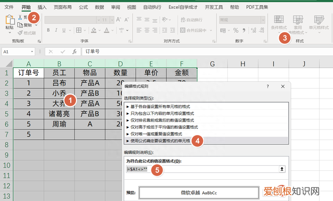Expand paste options arrow under 粘贴

tap(10, 32)
